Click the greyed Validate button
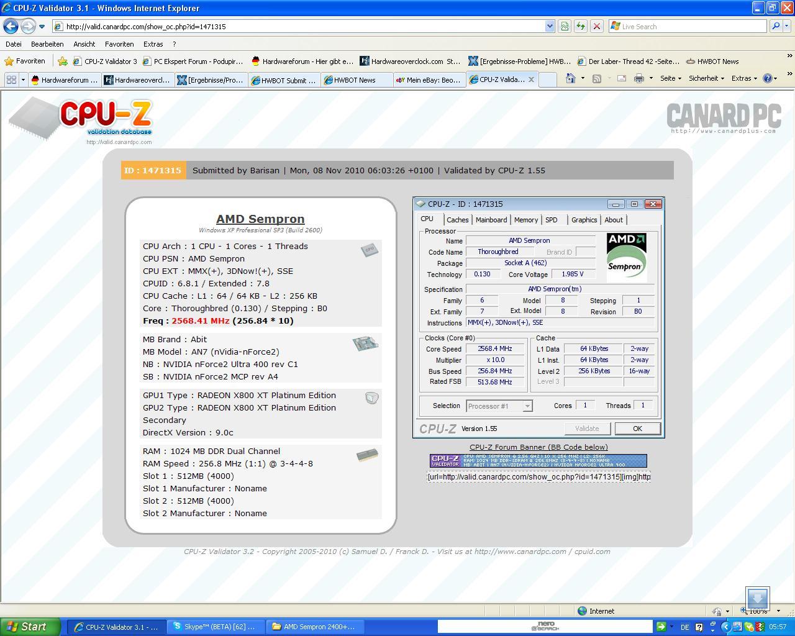795x636 pixels. coord(587,429)
